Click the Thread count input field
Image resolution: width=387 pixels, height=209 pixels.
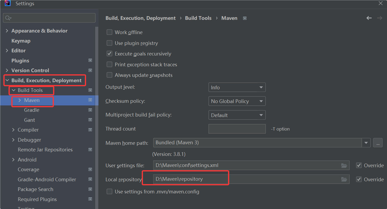[x=237, y=129]
